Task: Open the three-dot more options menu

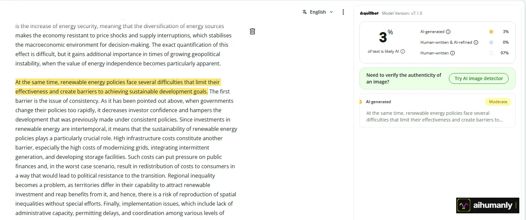Action: [x=343, y=12]
